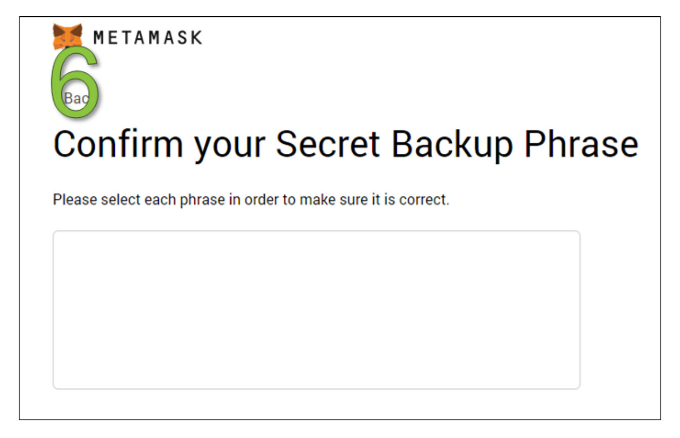Click the METAMASK wordmark text
The image size is (680, 438).
tap(148, 37)
